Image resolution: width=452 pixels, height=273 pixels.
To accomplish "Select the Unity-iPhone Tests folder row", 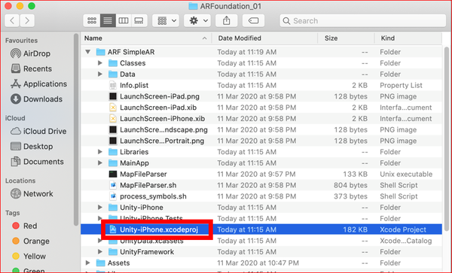I will click(x=261, y=219).
